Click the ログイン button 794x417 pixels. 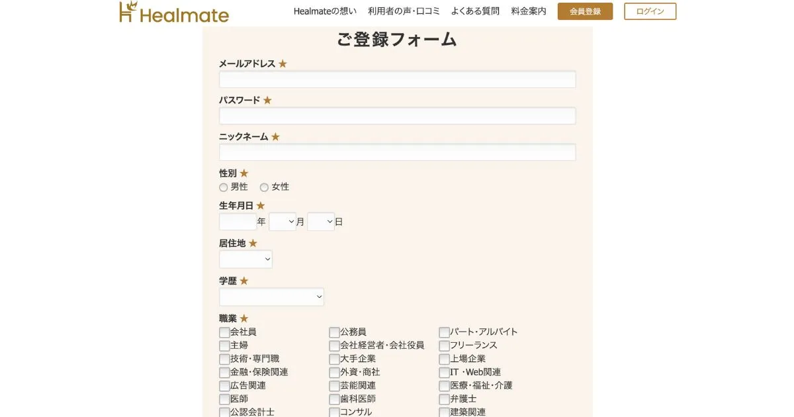[650, 11]
